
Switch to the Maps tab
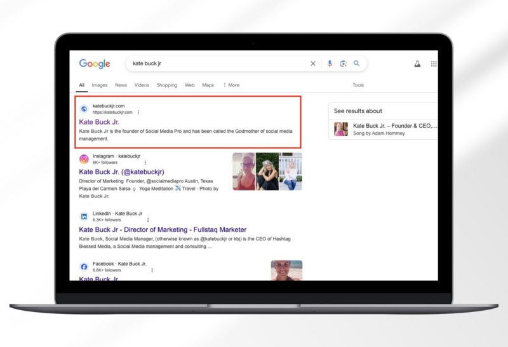(208, 85)
